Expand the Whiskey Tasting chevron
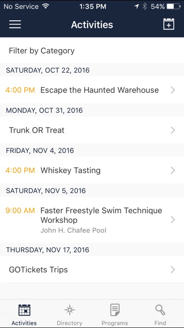This screenshot has width=184, height=328. pyautogui.click(x=173, y=171)
